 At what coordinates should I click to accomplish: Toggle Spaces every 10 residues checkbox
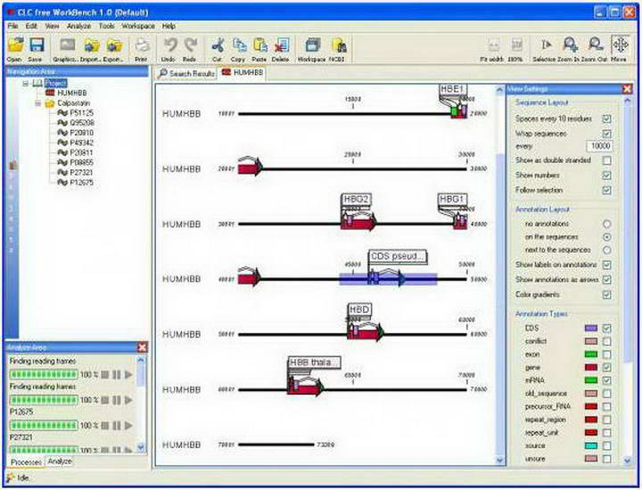[607, 118]
